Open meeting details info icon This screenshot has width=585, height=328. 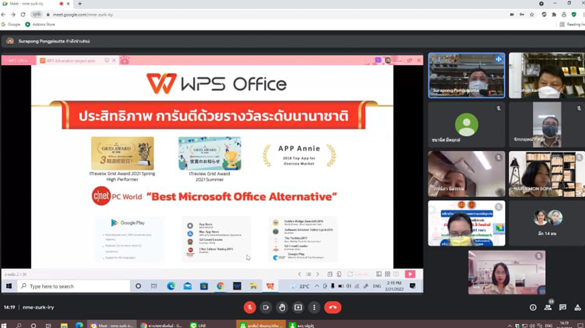pos(533,307)
